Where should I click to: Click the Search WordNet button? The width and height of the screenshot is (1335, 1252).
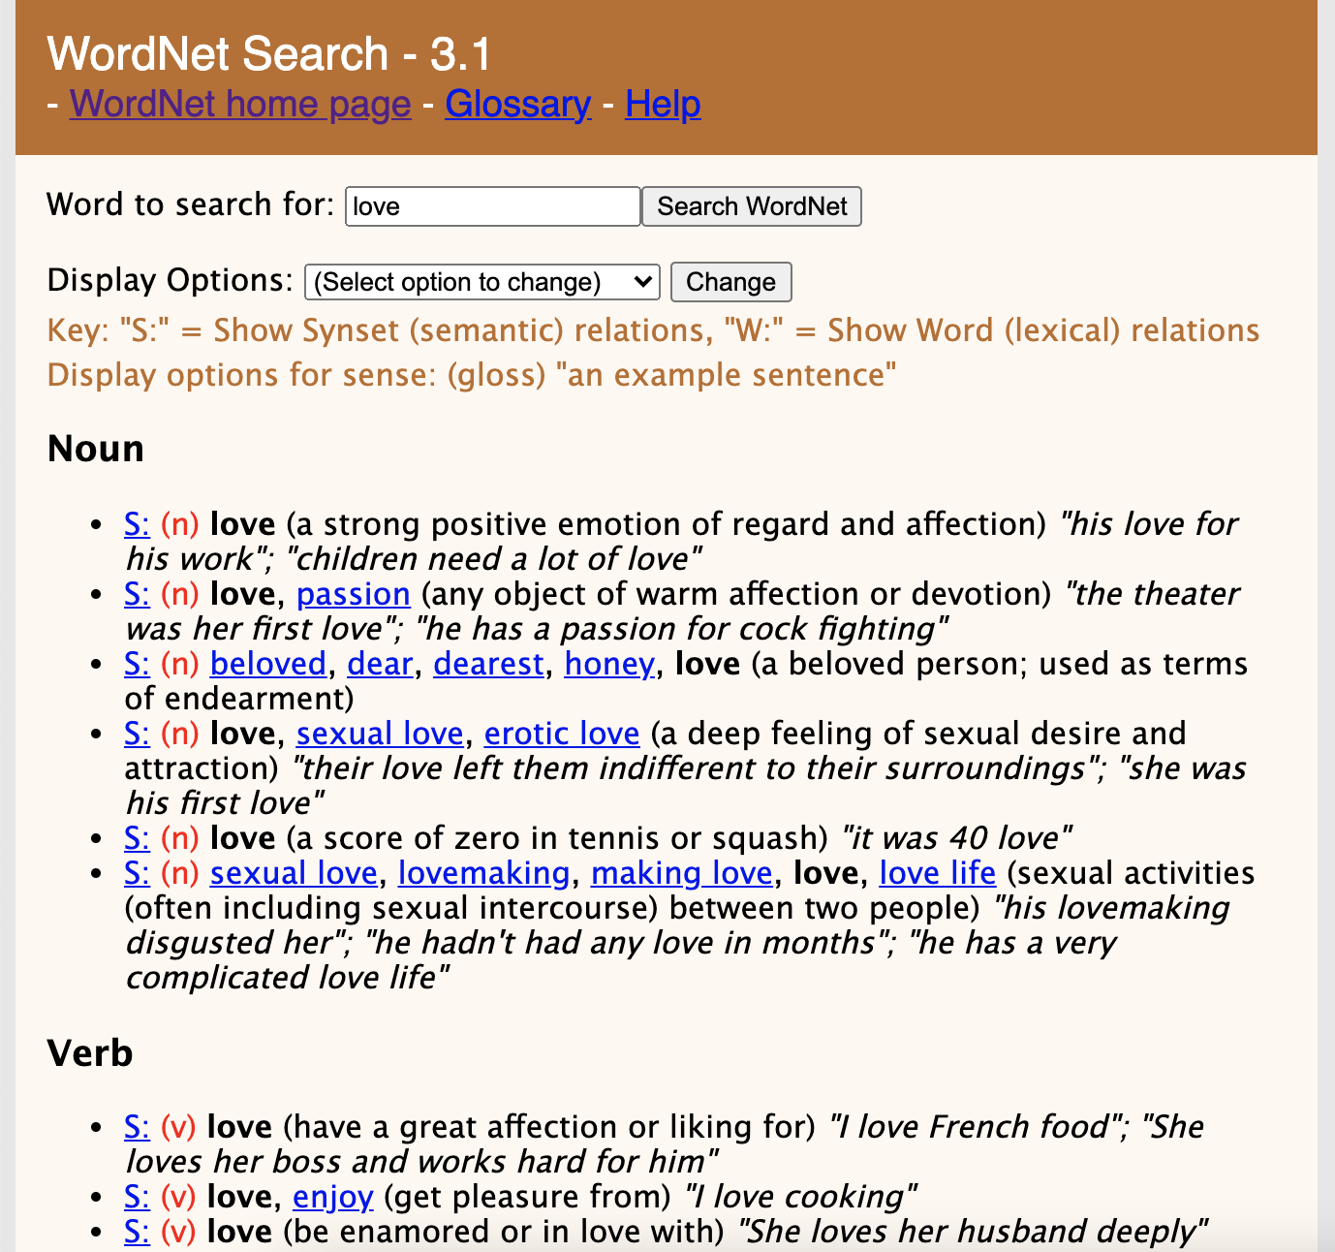coord(751,205)
